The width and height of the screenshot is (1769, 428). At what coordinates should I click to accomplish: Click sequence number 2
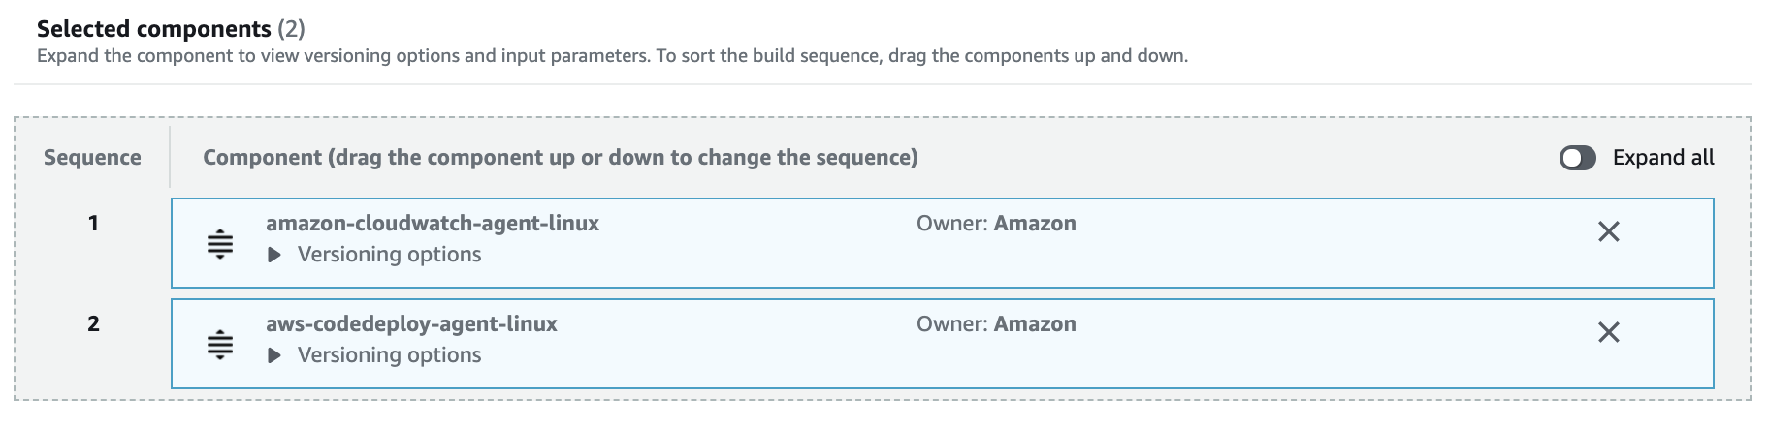[x=93, y=324]
